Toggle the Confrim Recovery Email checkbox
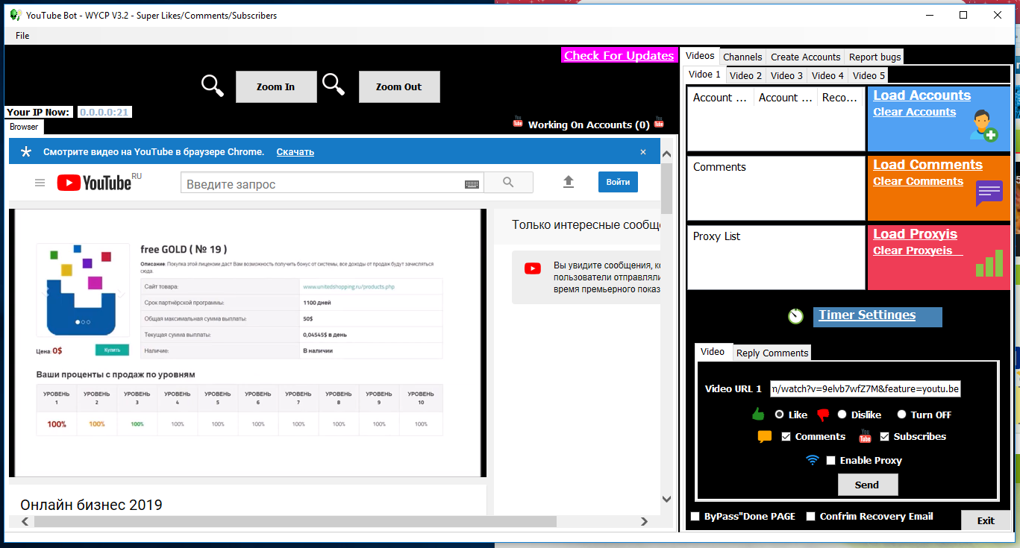Viewport: 1020px width, 548px height. click(811, 517)
